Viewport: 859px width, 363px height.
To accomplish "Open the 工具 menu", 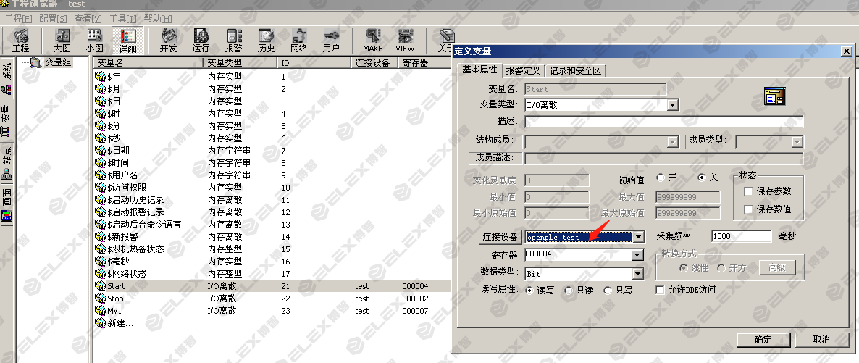I will click(122, 18).
